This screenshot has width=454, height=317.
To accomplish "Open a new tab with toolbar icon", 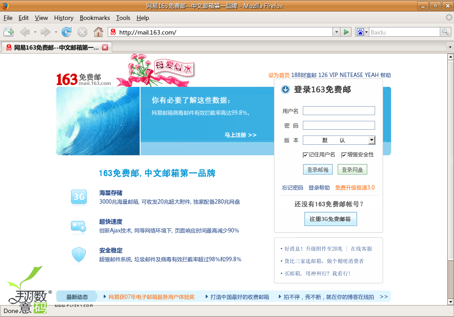I will click(x=9, y=32).
